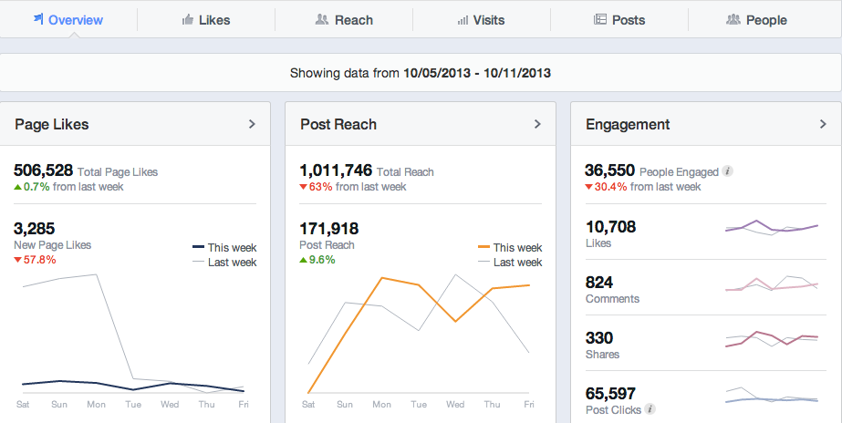Click the bar chart icon beside Visits
This screenshot has width=842, height=423.
coord(463,20)
